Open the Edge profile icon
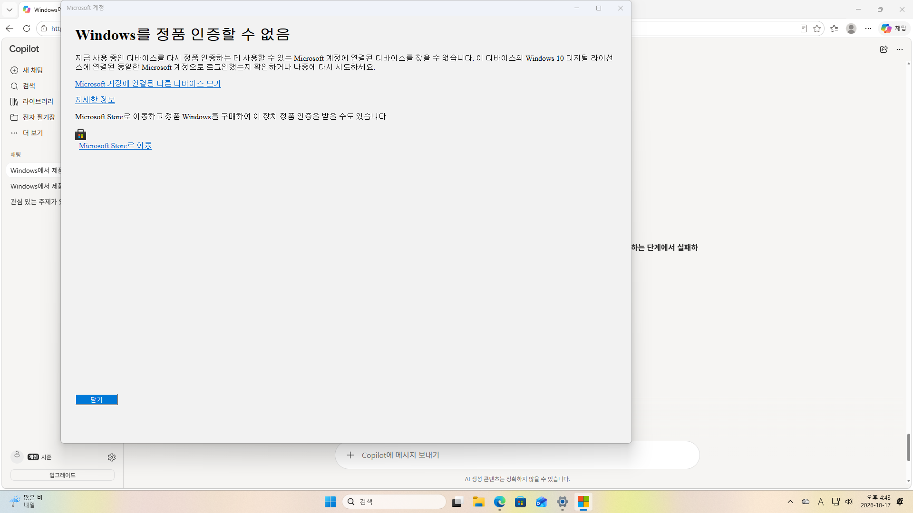The width and height of the screenshot is (913, 513). [851, 28]
